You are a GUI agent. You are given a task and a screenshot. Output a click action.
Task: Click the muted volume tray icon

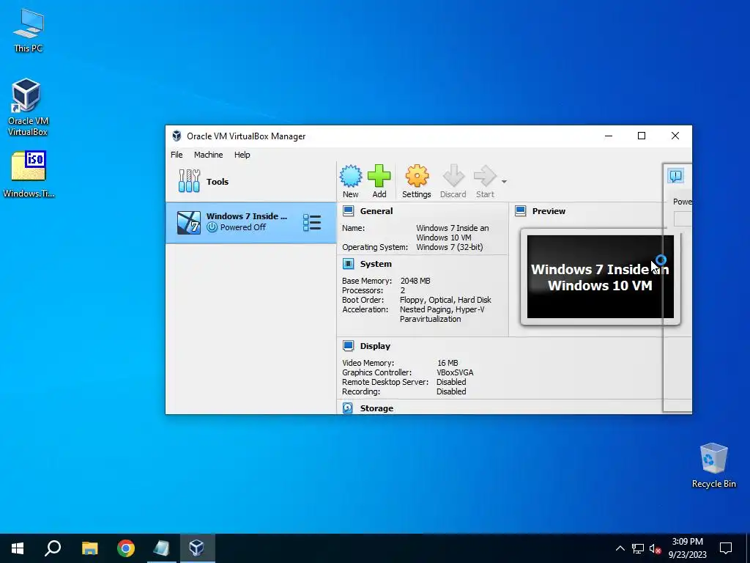click(655, 548)
